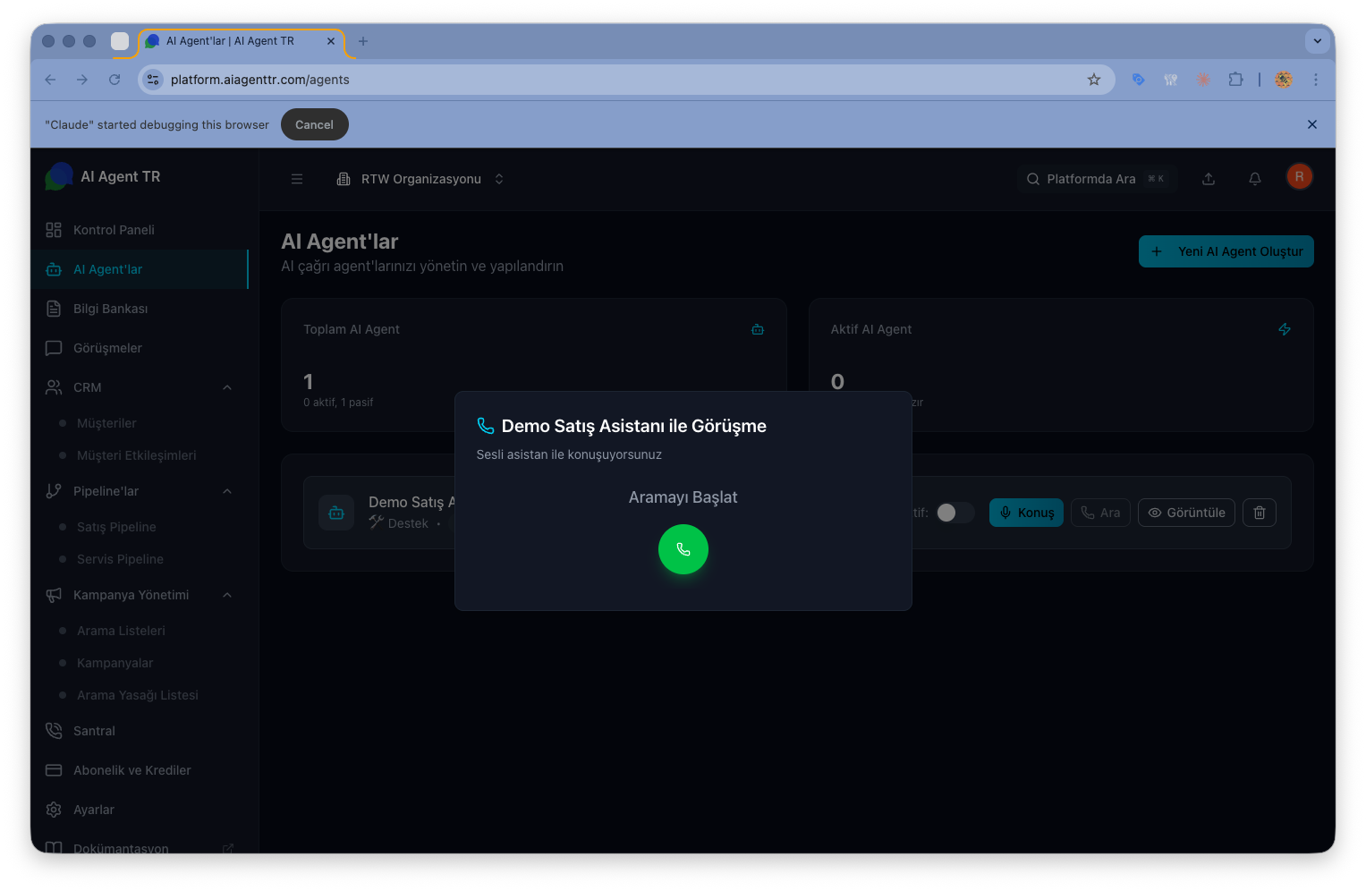Toggle the agent active switch

955,513
